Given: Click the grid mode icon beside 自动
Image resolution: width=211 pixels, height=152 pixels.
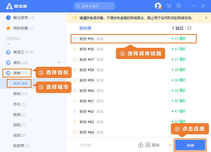Looking at the screenshot, I should 147,145.
